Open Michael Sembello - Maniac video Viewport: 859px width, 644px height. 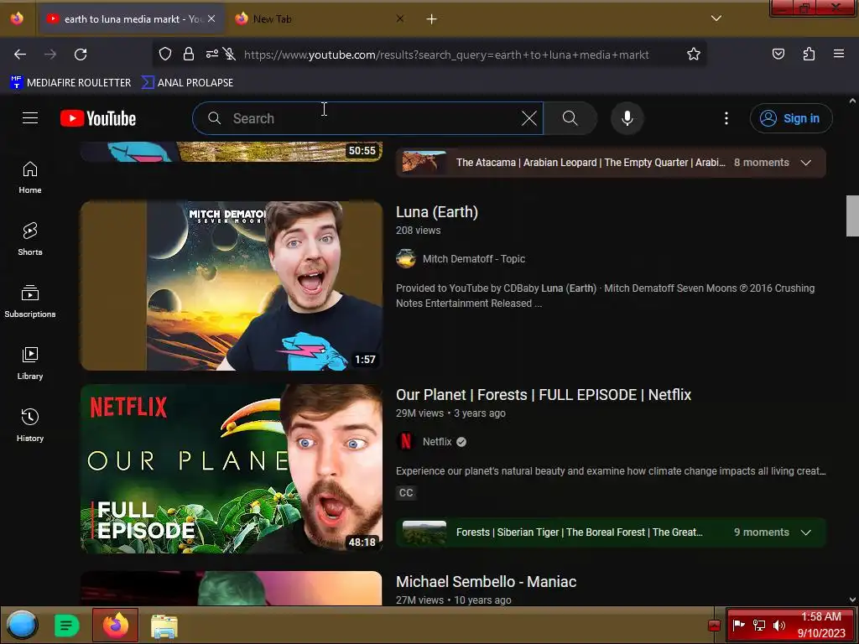click(486, 582)
